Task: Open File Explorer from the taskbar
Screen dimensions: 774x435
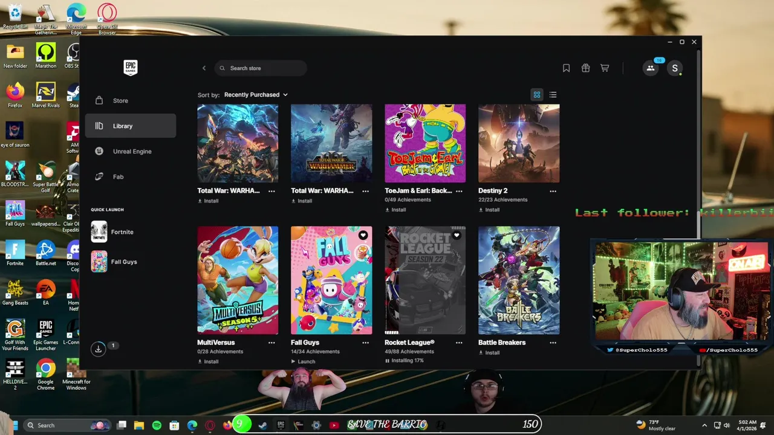Action: (x=139, y=425)
